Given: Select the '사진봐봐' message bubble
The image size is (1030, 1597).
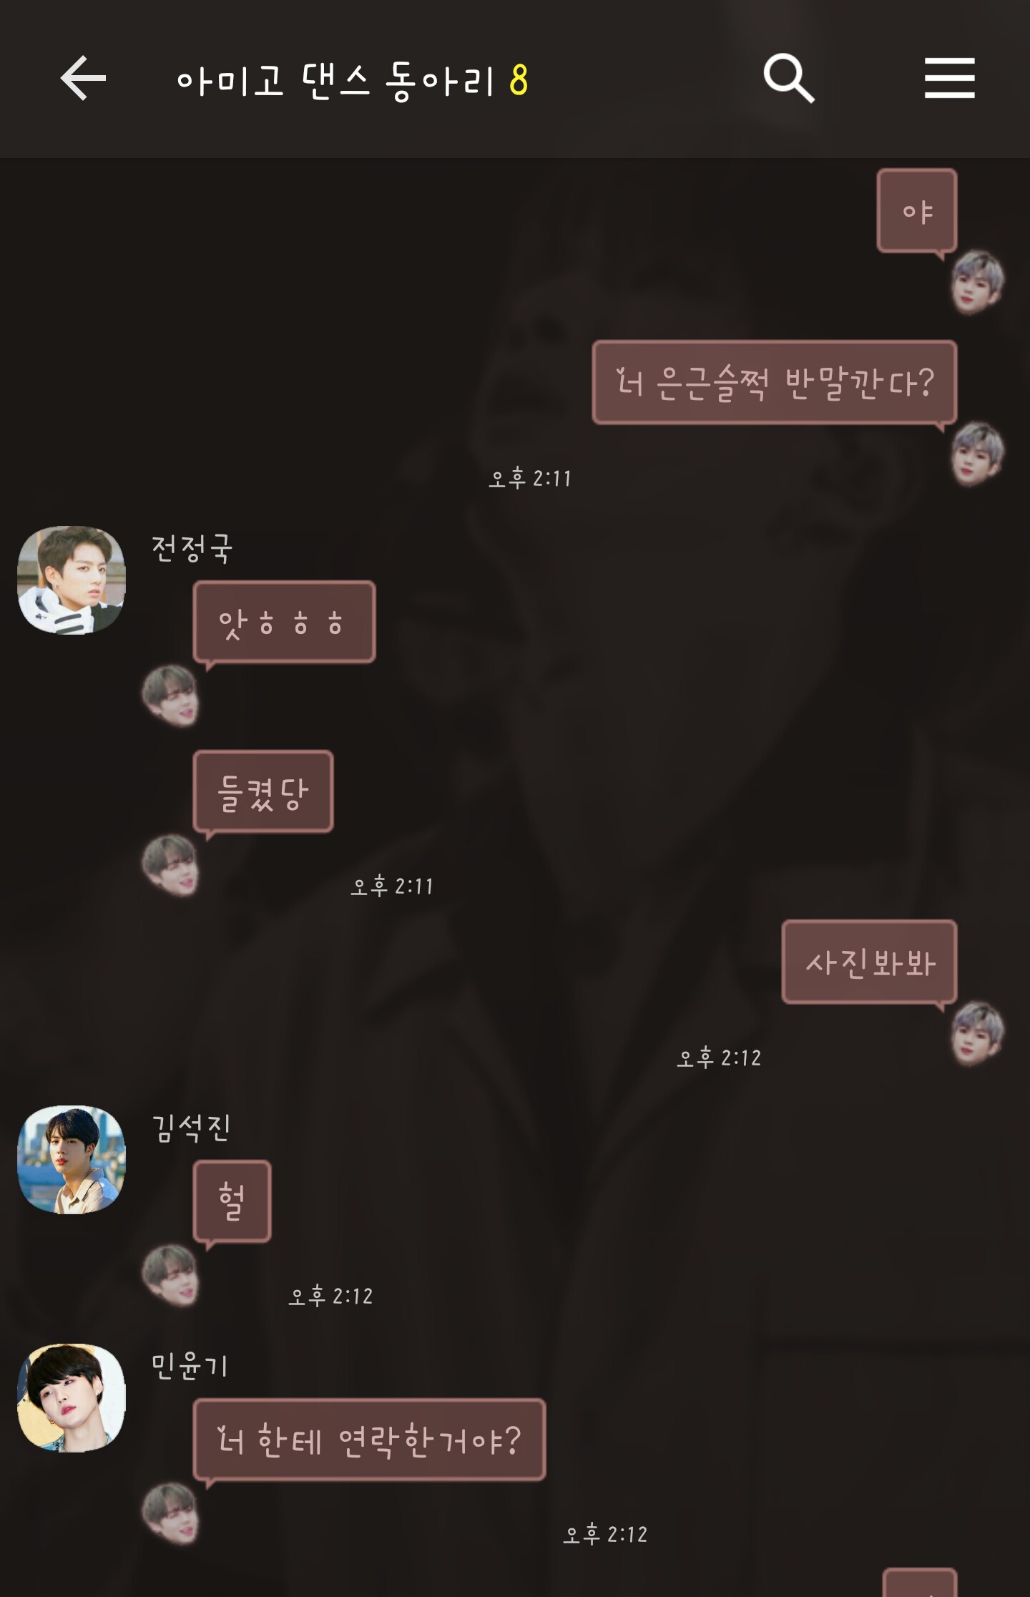Looking at the screenshot, I should [x=870, y=962].
